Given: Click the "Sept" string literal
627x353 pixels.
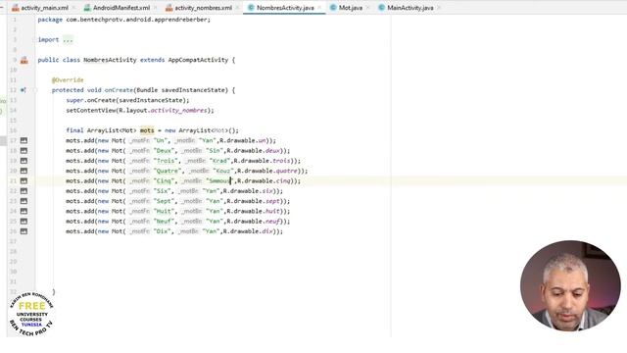Looking at the screenshot, I should [x=164, y=201].
